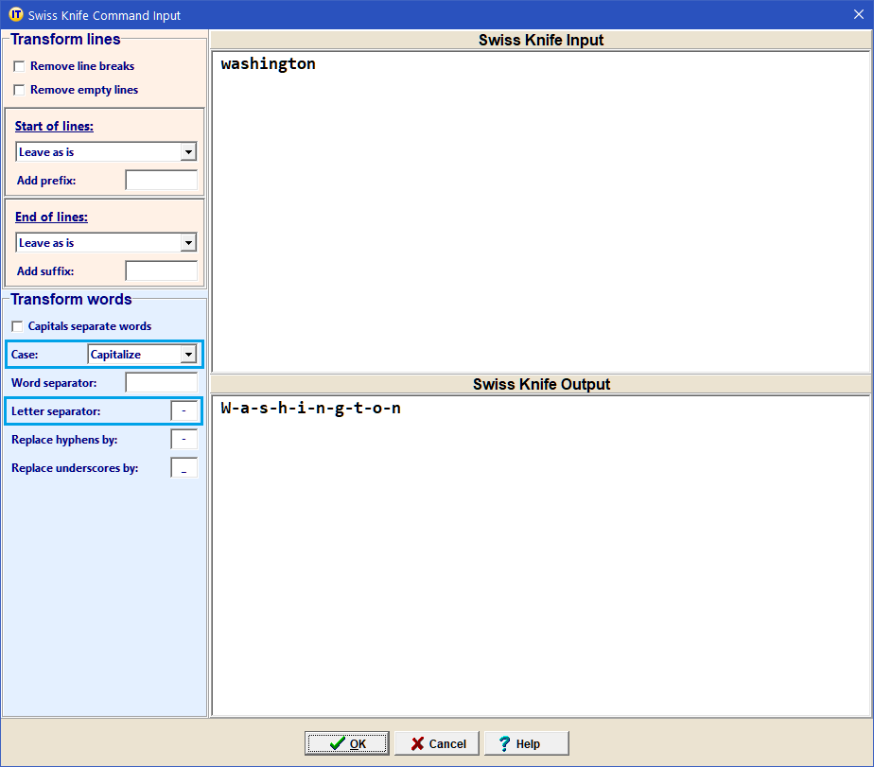This screenshot has height=767, width=874.
Task: Click the Swiss Knife Output text area
Action: [x=539, y=558]
